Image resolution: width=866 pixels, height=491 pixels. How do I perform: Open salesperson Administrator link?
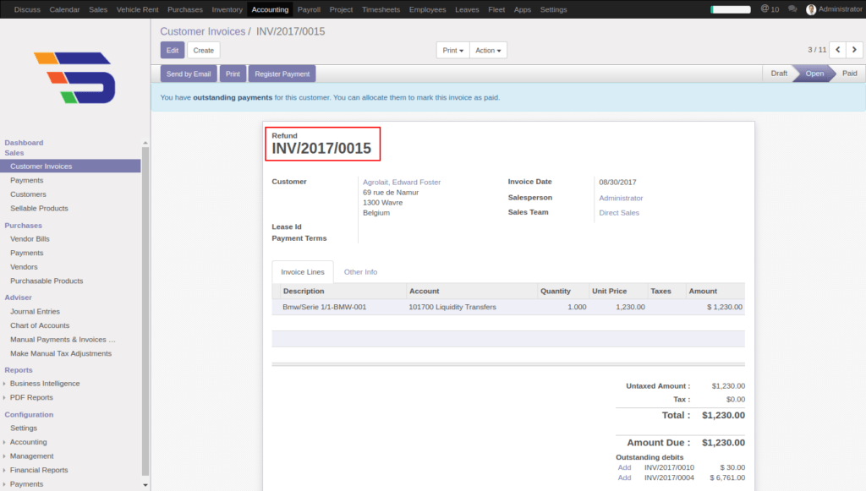[x=621, y=198]
